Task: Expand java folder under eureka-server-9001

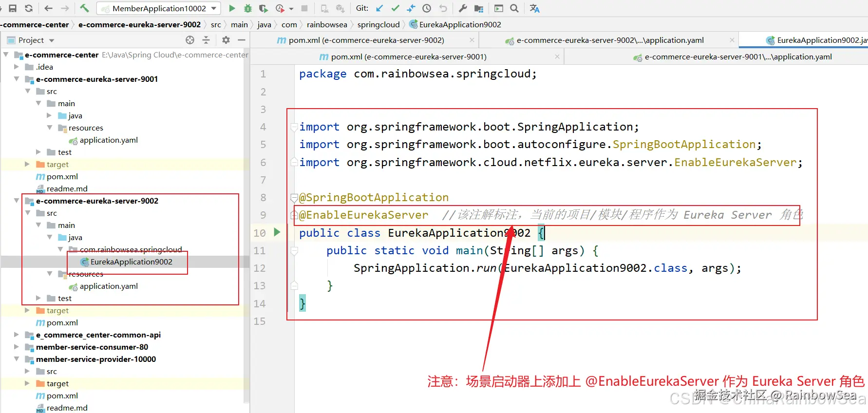Action: 49,115
